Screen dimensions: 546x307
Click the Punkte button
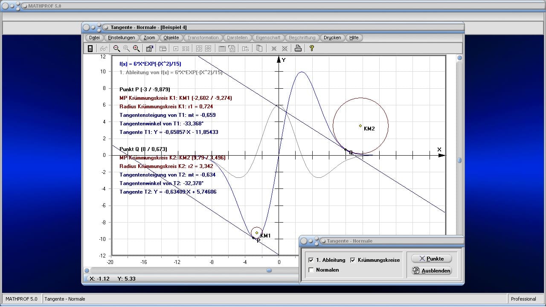[x=431, y=259]
